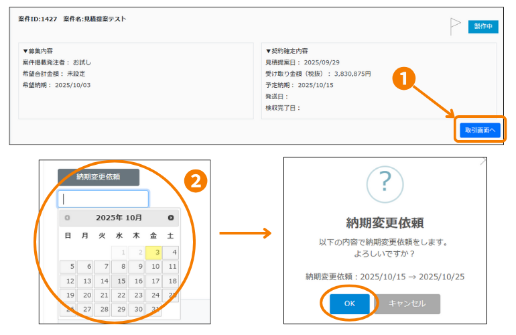Pick October 28 in the calendar grid
This screenshot has height=335, width=516.
[102, 310]
